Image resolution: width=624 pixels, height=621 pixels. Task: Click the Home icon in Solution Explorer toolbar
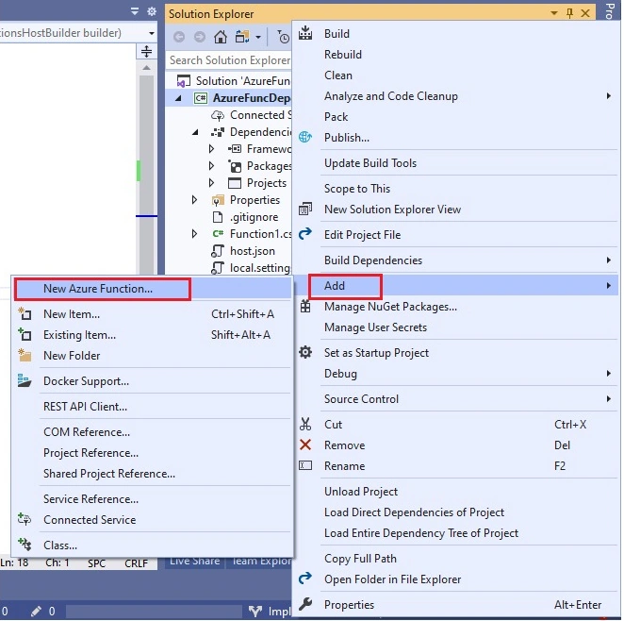220,37
